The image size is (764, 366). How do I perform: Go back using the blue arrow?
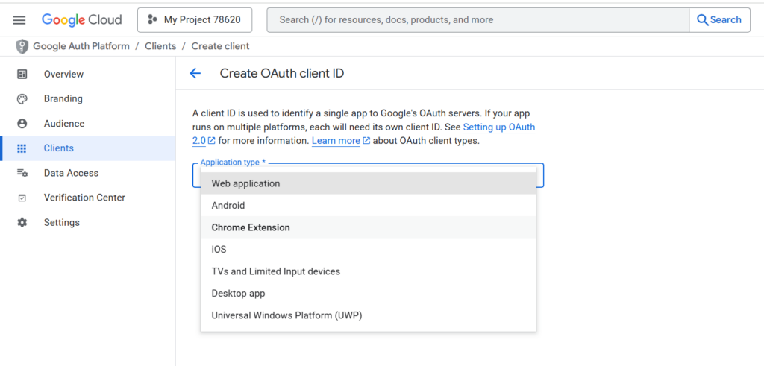tap(195, 74)
